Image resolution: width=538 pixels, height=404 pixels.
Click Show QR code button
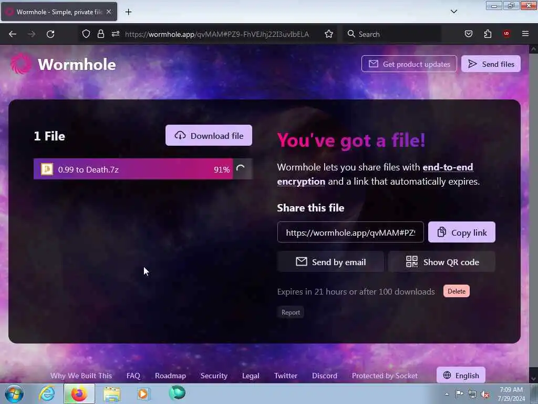pos(442,262)
